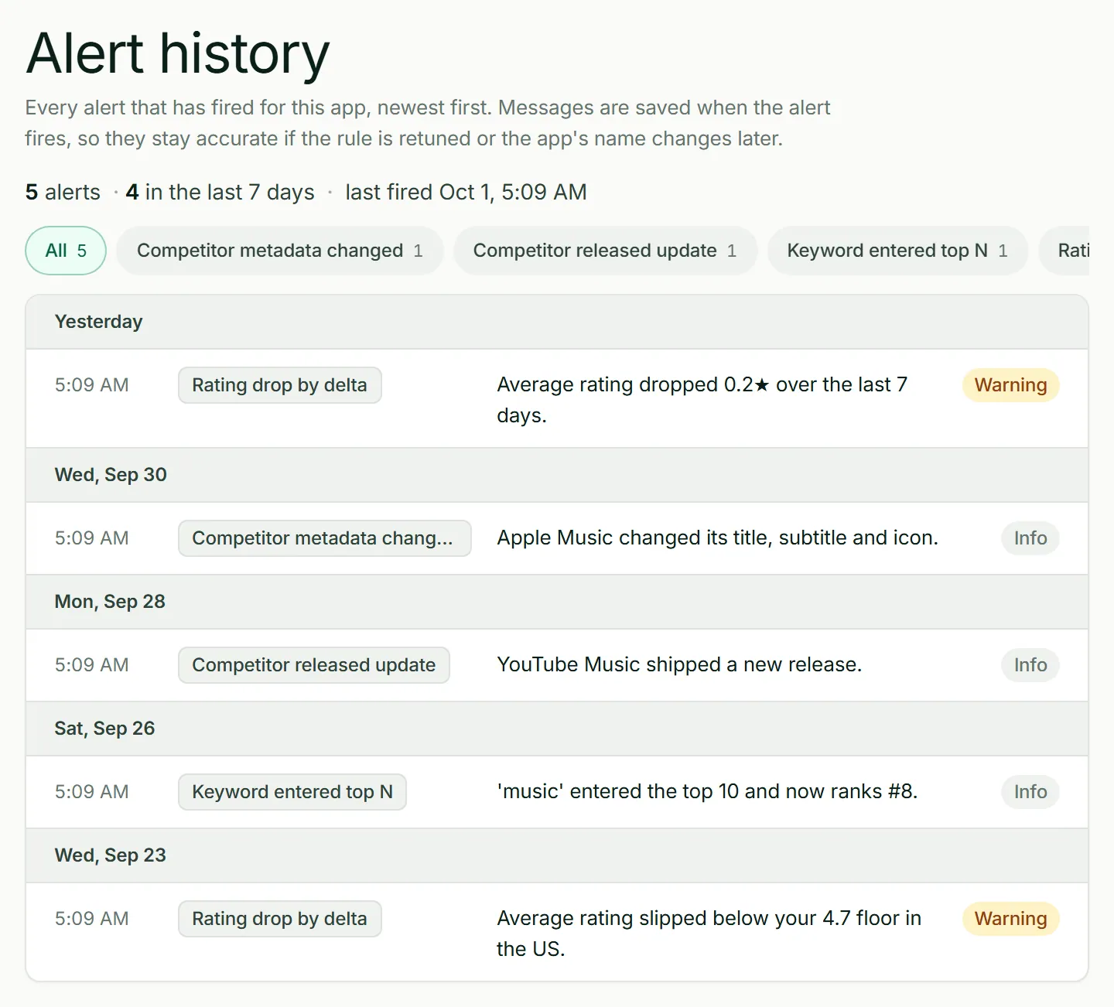Click the Rating drop by delta tag under Yesterday
The height and width of the screenshot is (1007, 1114).
point(280,385)
